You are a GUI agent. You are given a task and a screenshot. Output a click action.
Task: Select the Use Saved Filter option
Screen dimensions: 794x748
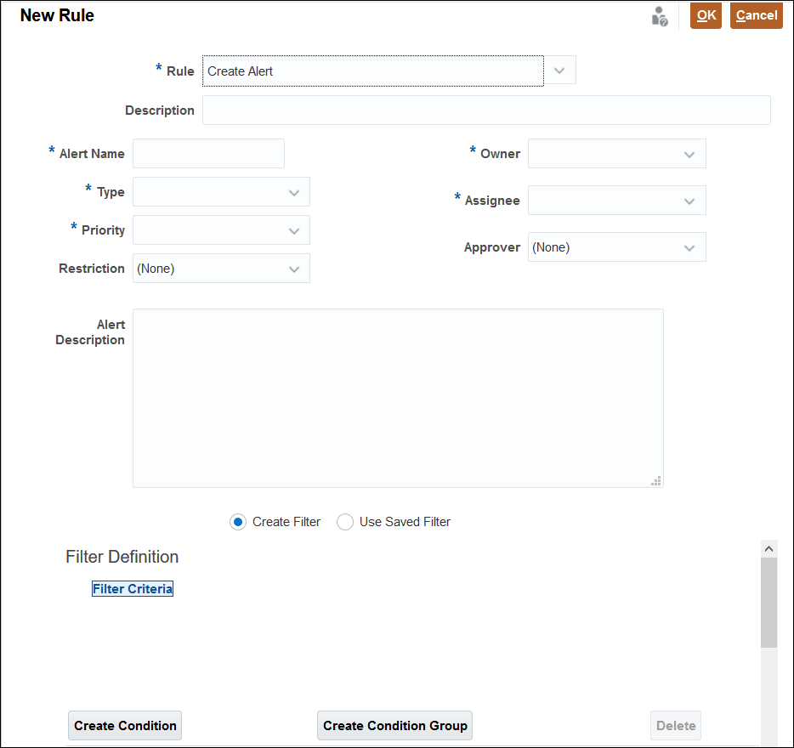pos(345,522)
